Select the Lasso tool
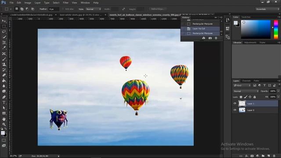This screenshot has width=281, height=158. click(x=4, y=32)
